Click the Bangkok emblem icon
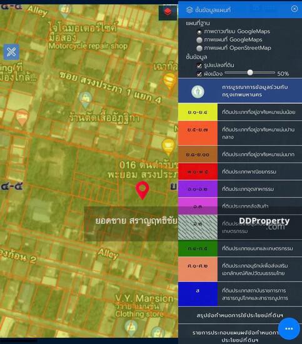Image resolution: width=302 pixels, height=344 pixels. click(198, 91)
